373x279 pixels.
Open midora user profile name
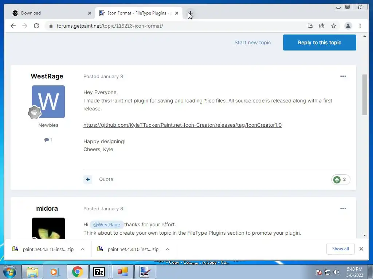point(47,208)
